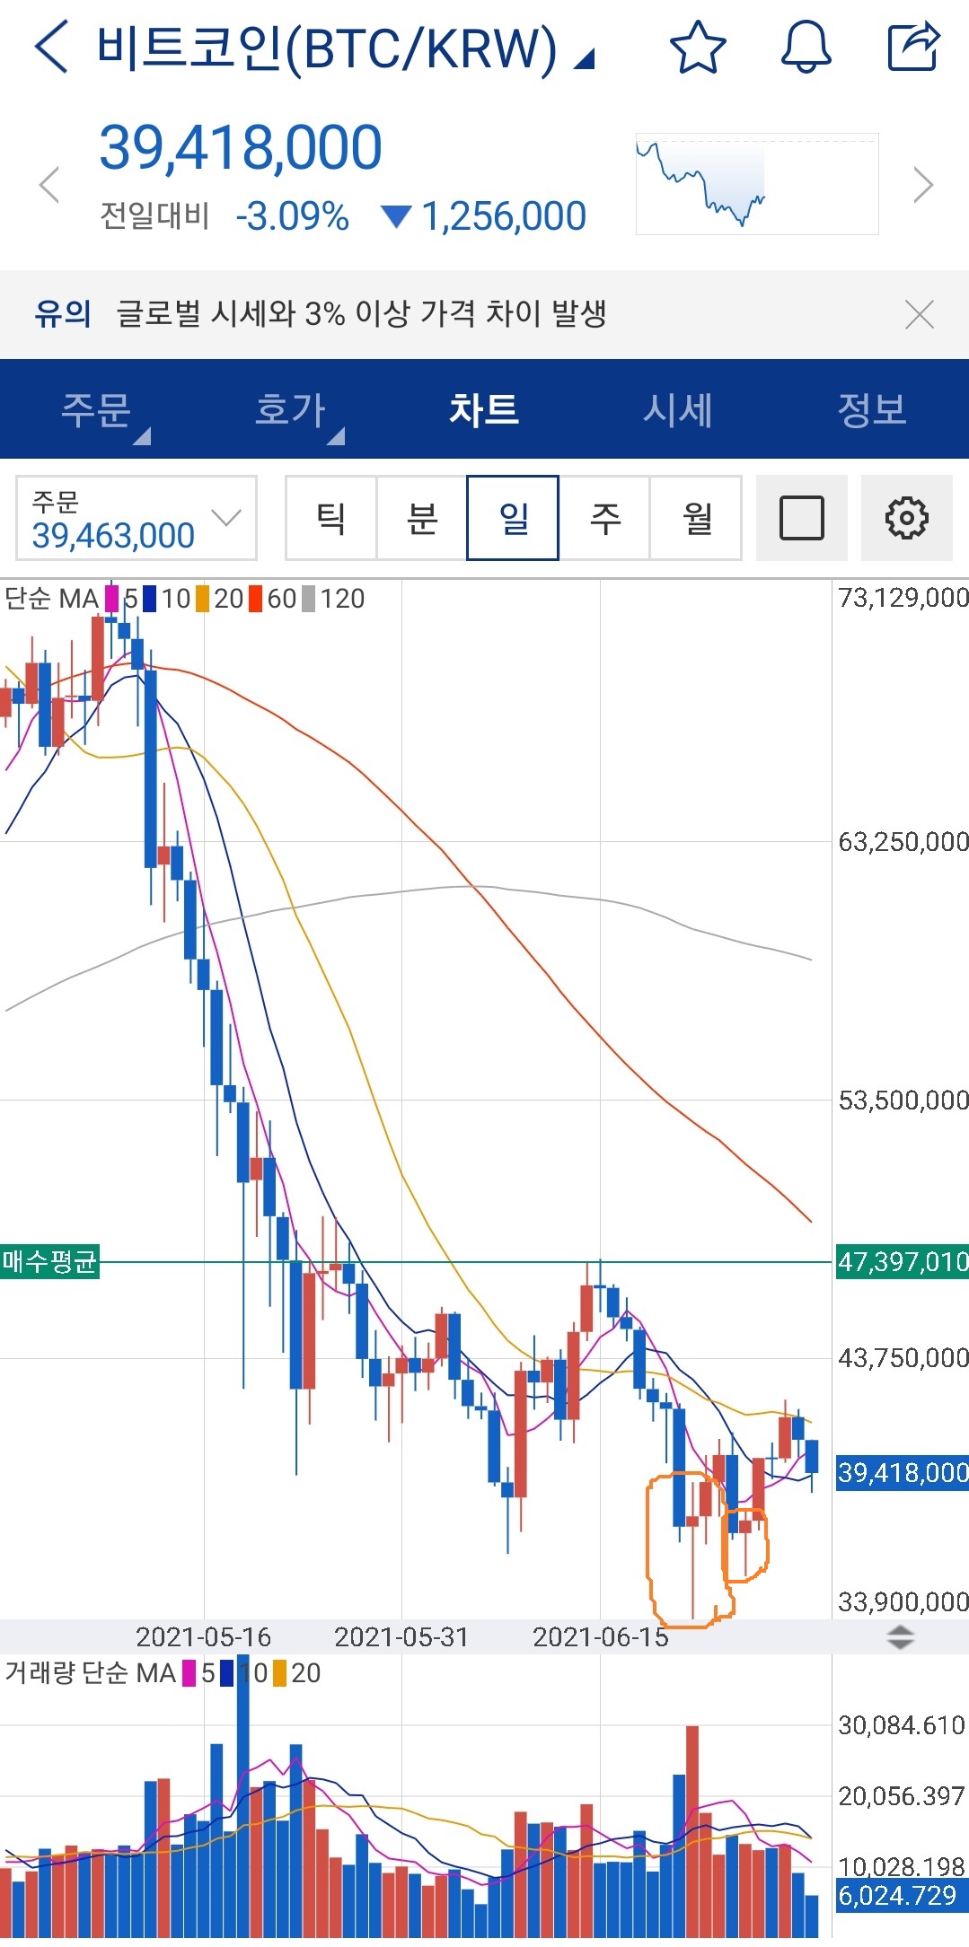
Task: Open price alert bell icon
Action: [806, 48]
